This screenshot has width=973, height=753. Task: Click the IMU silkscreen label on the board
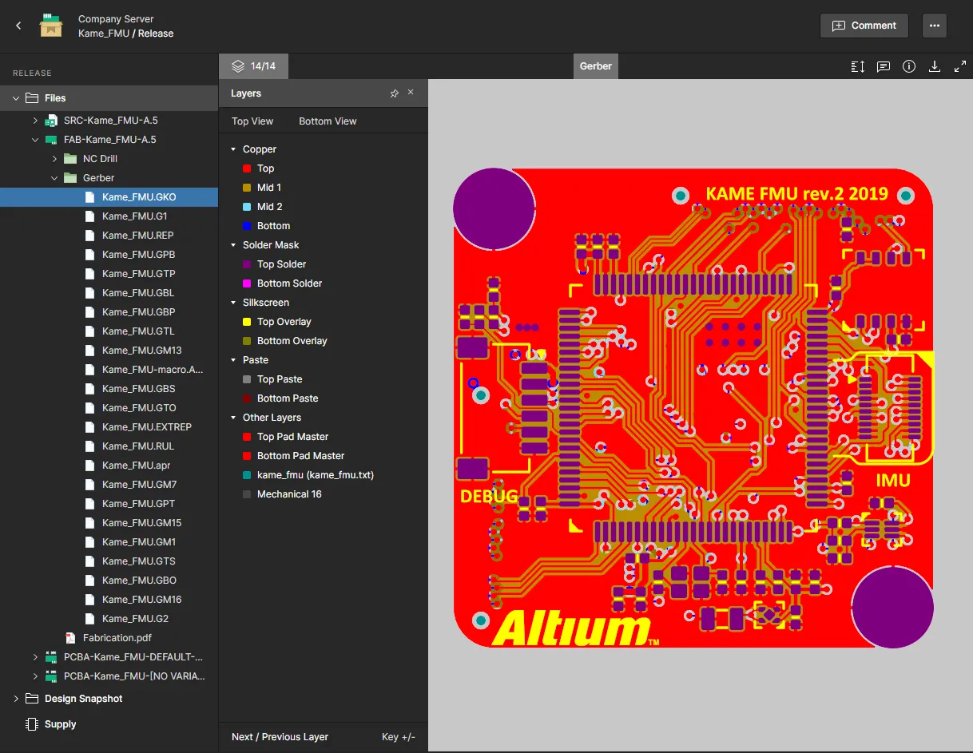click(893, 481)
